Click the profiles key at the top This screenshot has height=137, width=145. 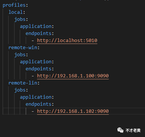[14, 5]
